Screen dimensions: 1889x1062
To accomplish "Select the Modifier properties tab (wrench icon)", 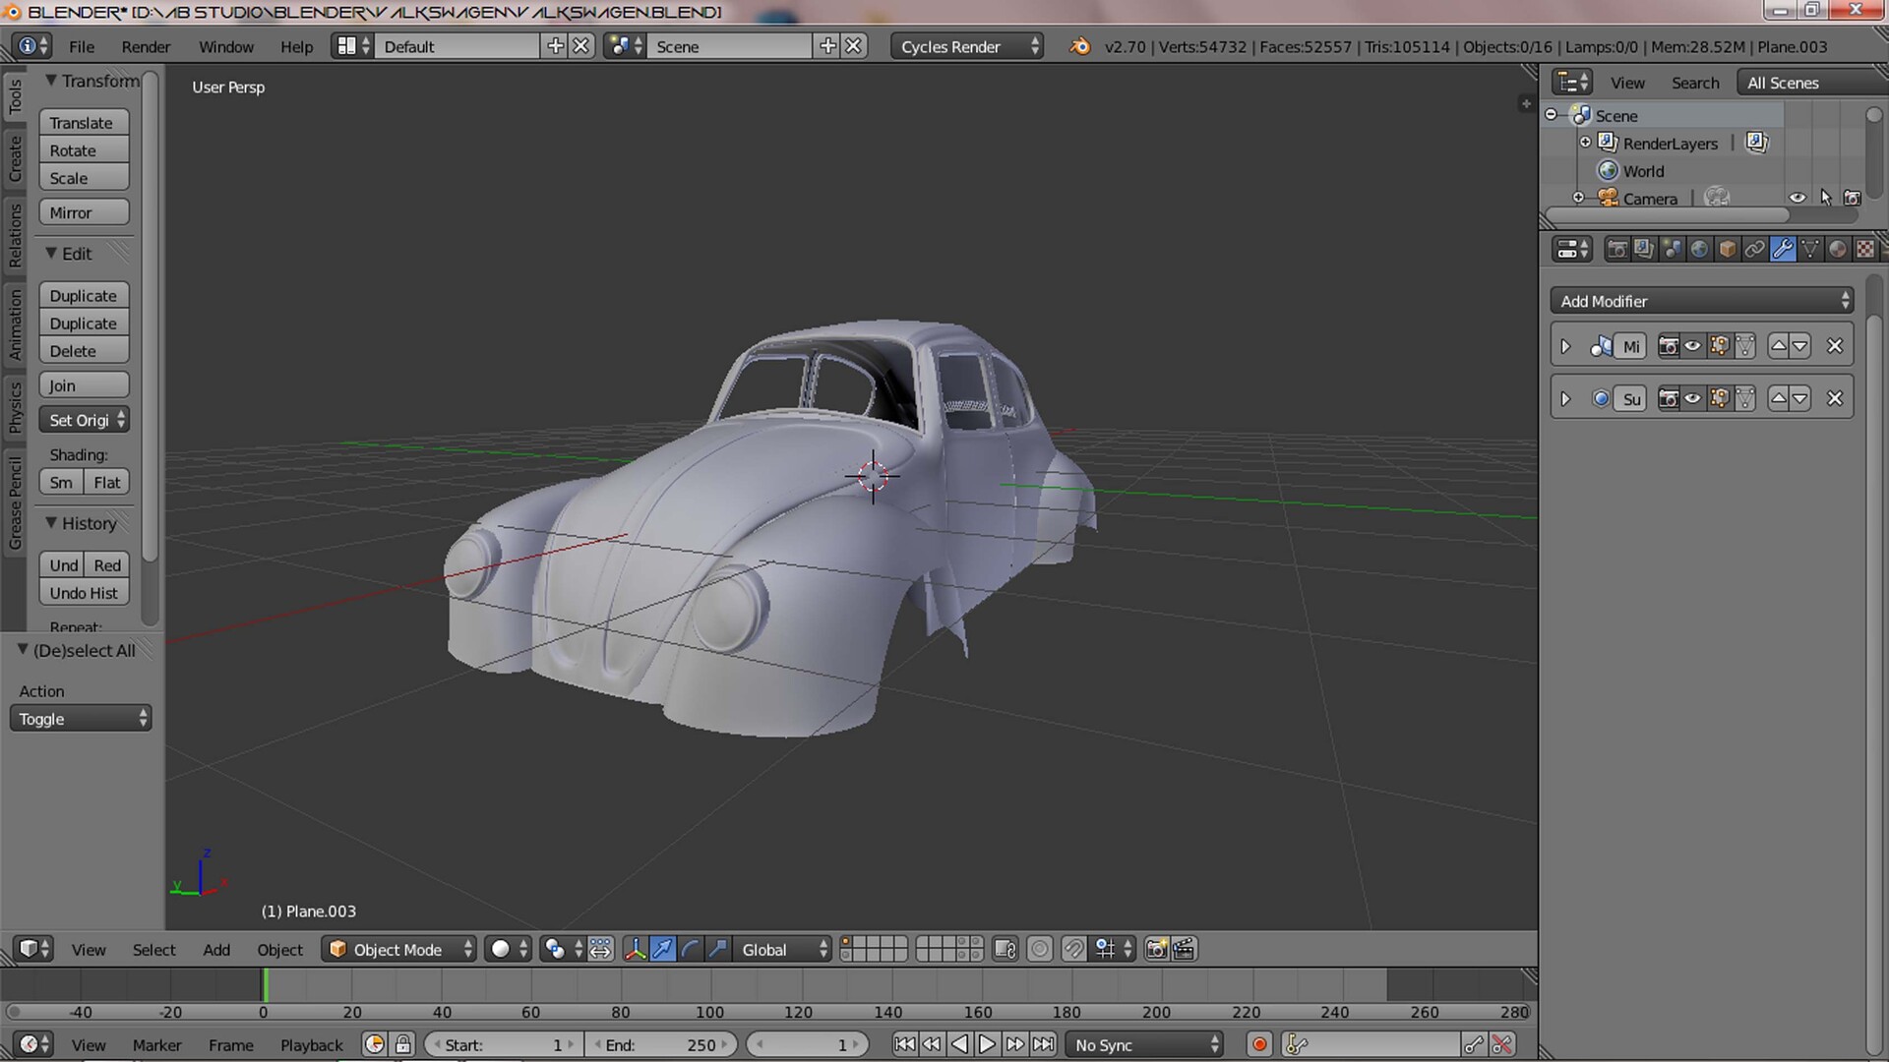I will pos(1782,249).
